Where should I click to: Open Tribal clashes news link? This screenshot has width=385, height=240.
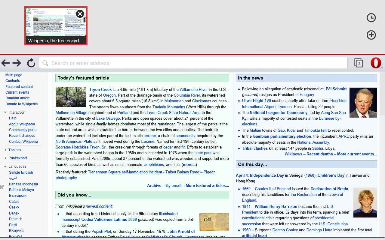pos(255,148)
